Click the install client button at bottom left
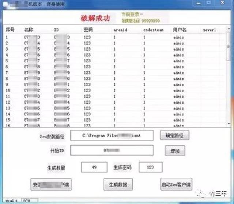Viewport: 234px width, 204px height. [x=51, y=184]
